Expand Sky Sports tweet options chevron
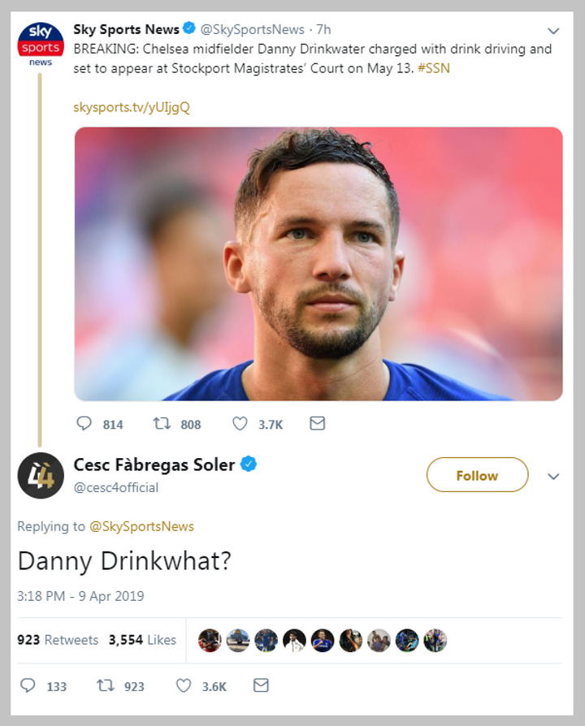Viewport: 585px width, 726px height. (x=553, y=32)
